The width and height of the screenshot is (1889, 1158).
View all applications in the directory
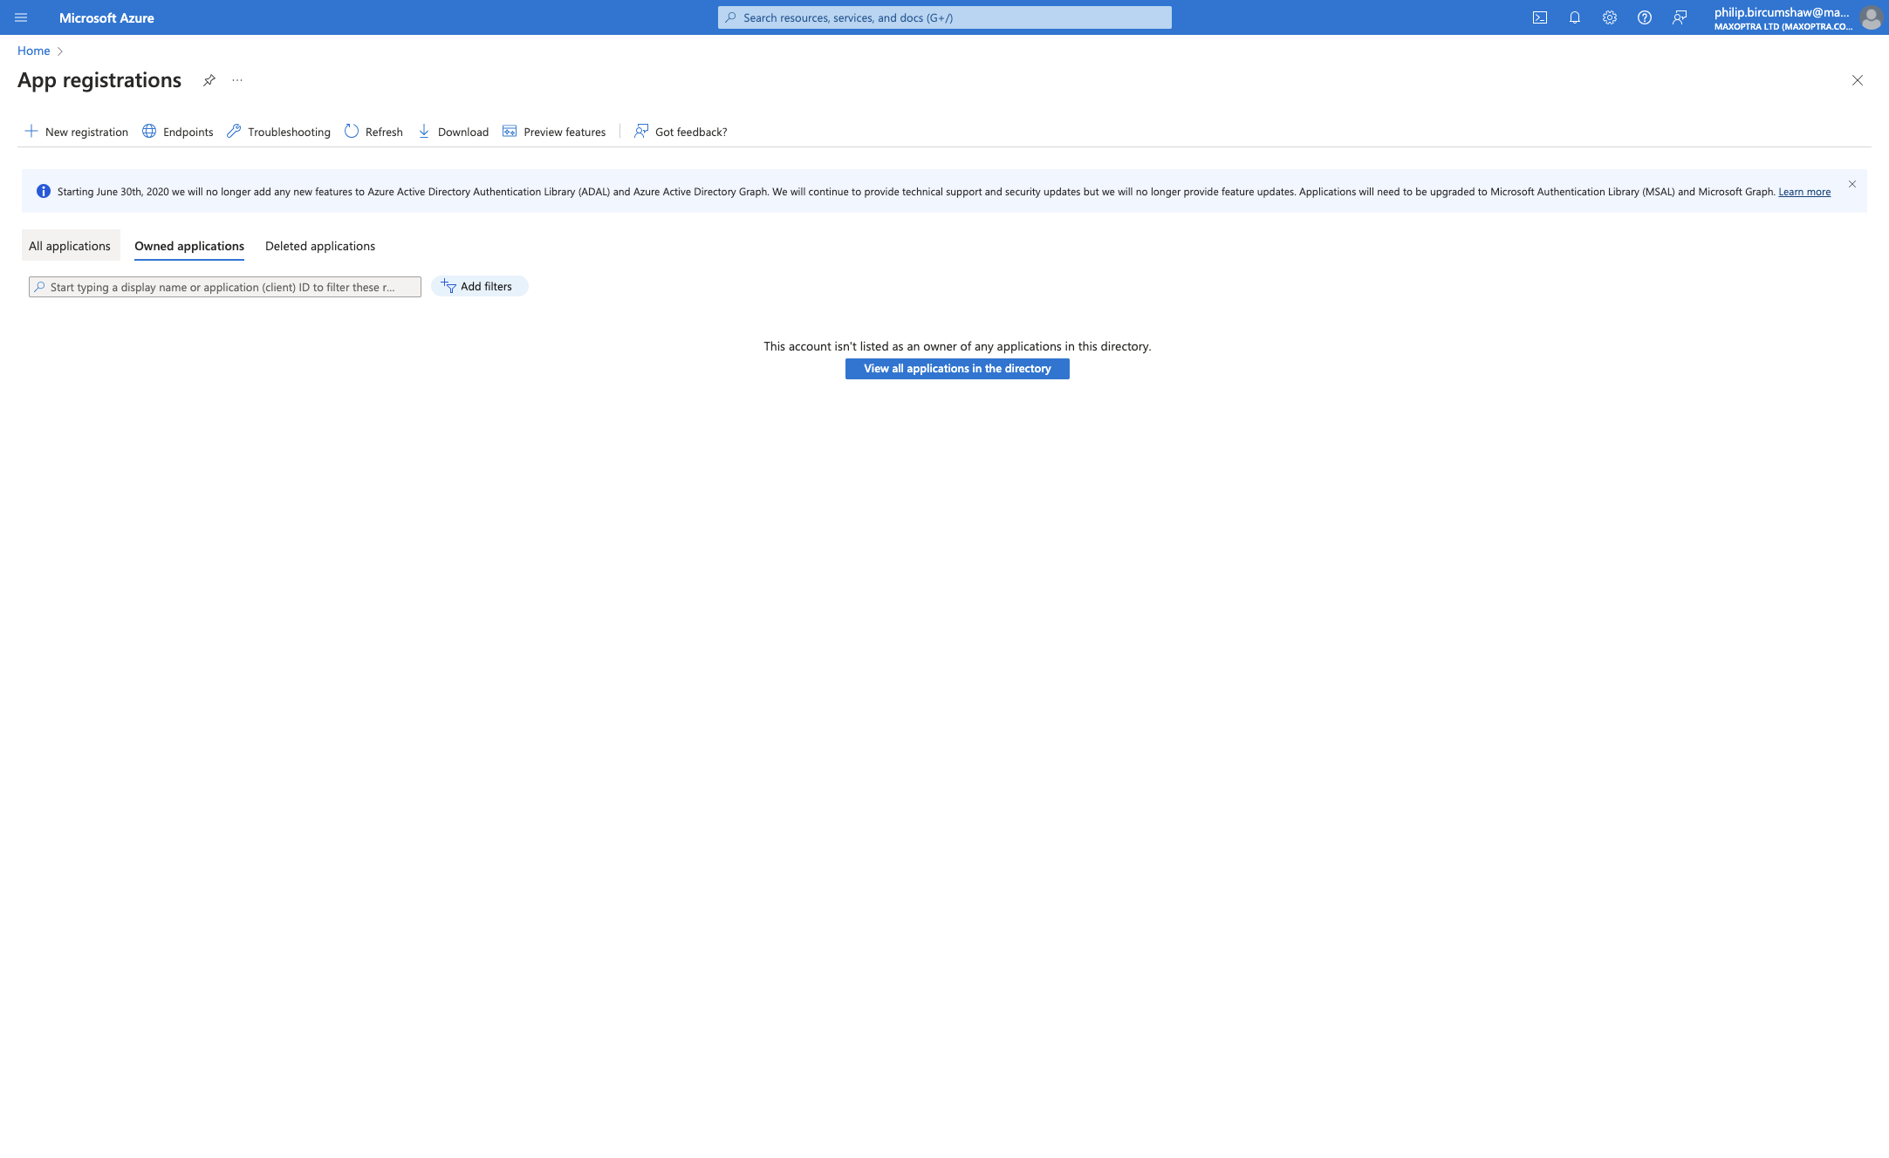point(957,369)
